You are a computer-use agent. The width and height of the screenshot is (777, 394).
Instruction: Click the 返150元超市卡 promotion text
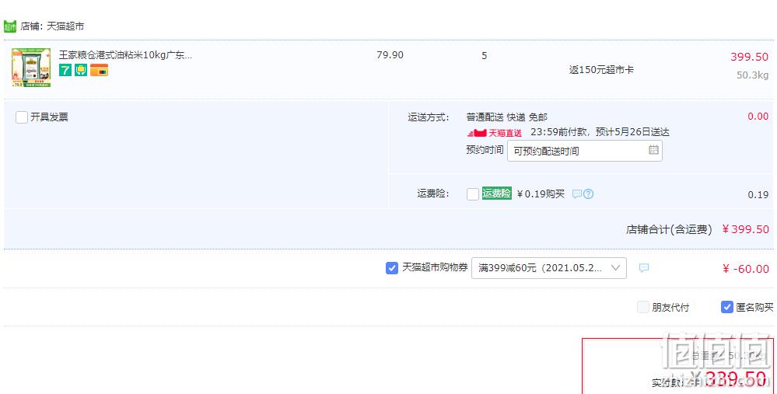click(601, 70)
